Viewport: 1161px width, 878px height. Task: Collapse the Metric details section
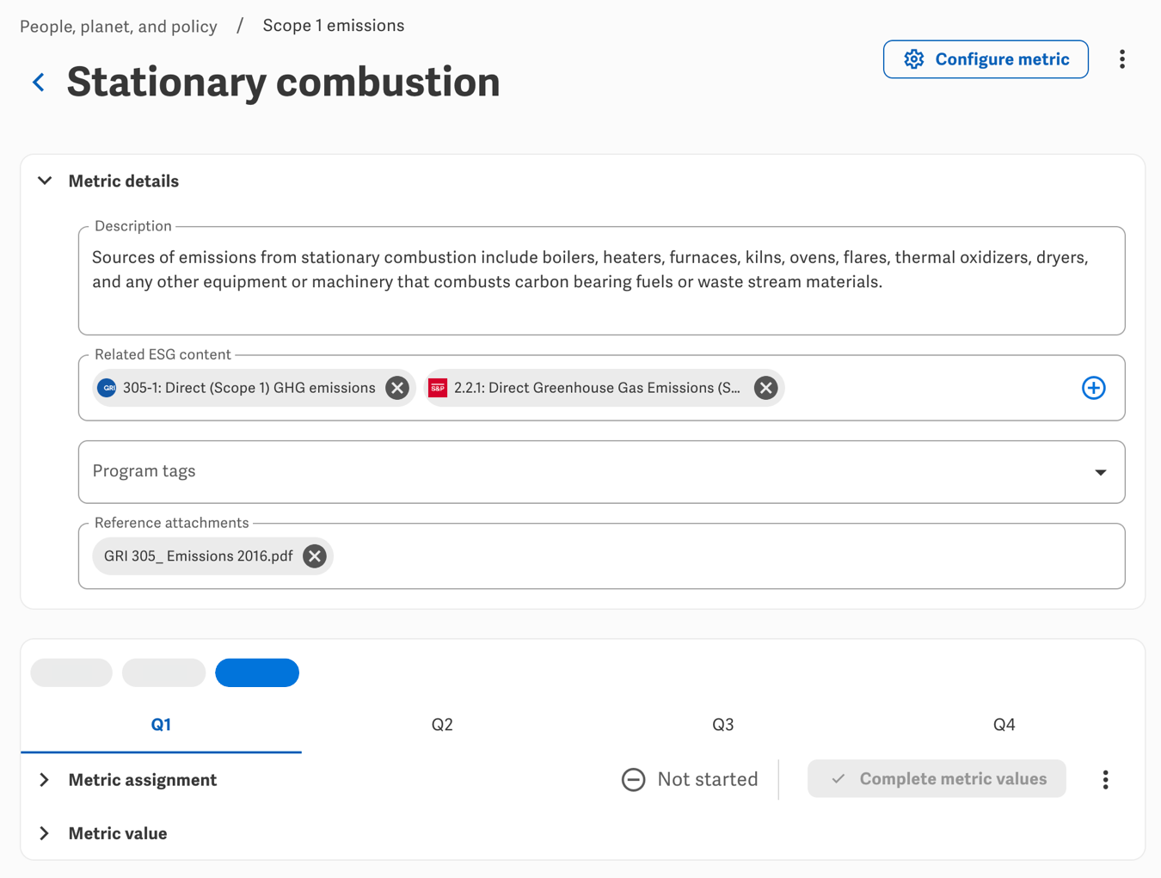45,181
